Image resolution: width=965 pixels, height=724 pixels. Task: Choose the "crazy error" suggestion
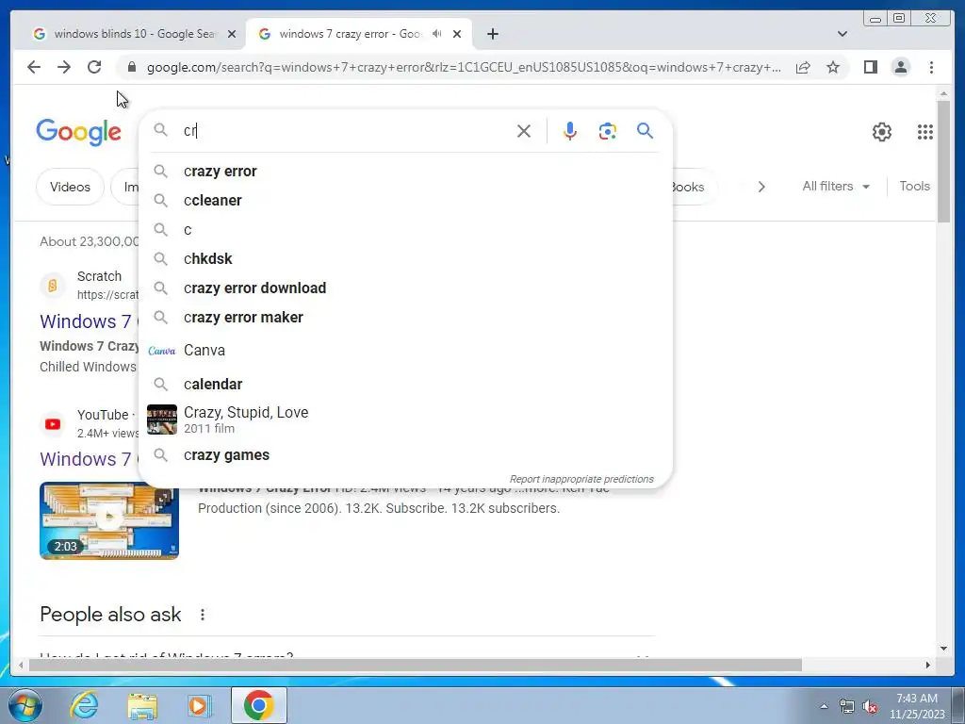[405, 172]
